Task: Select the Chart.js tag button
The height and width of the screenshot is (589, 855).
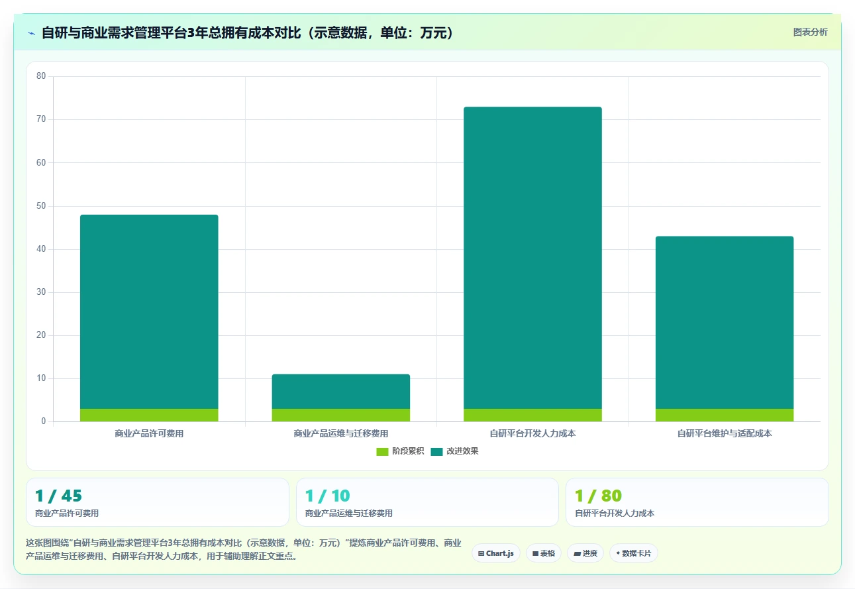Action: coord(496,553)
